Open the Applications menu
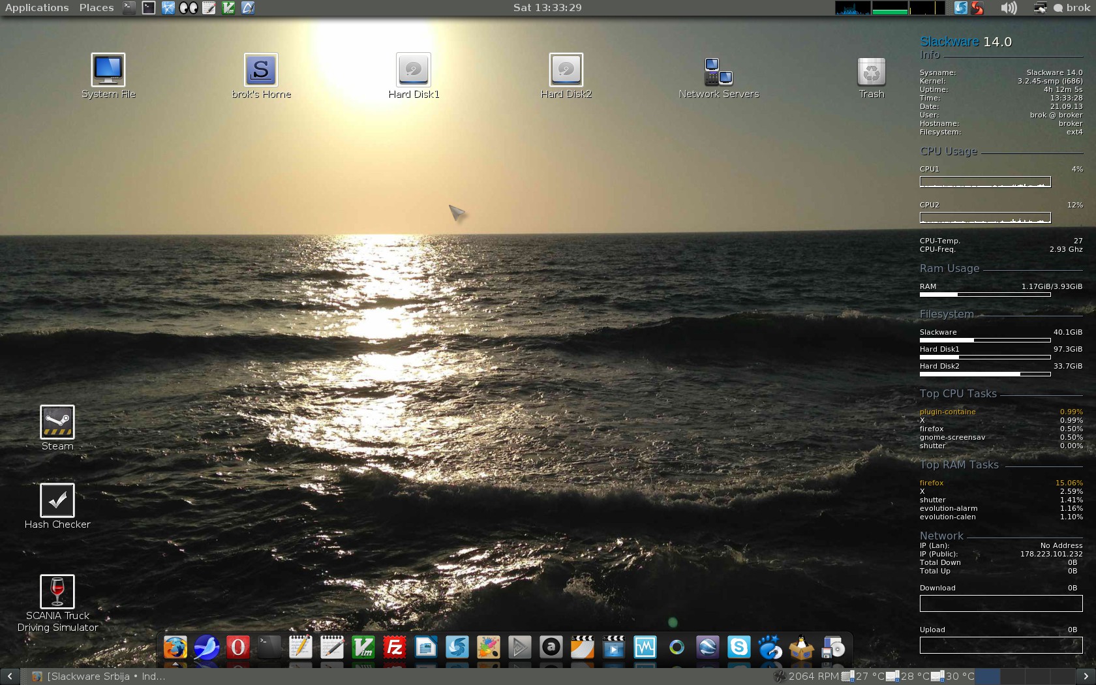Screen dimensions: 1096x685 (x=37, y=8)
